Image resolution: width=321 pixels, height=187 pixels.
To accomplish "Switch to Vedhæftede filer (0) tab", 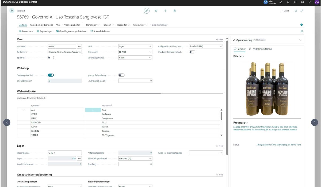I will click(260, 49).
